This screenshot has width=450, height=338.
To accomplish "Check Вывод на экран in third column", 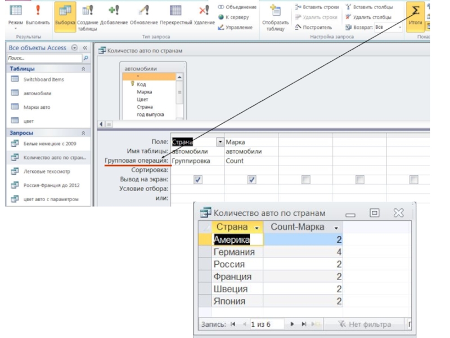I will click(x=305, y=180).
